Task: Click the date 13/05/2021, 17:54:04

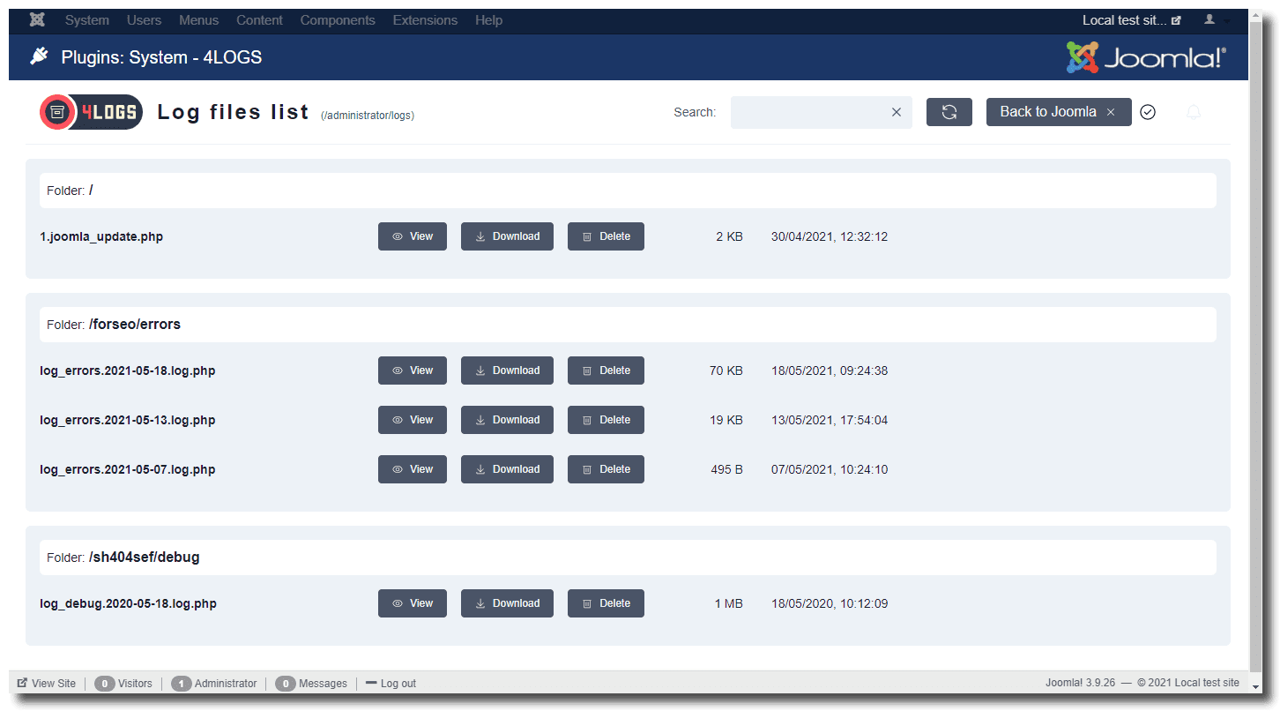Action: (830, 420)
